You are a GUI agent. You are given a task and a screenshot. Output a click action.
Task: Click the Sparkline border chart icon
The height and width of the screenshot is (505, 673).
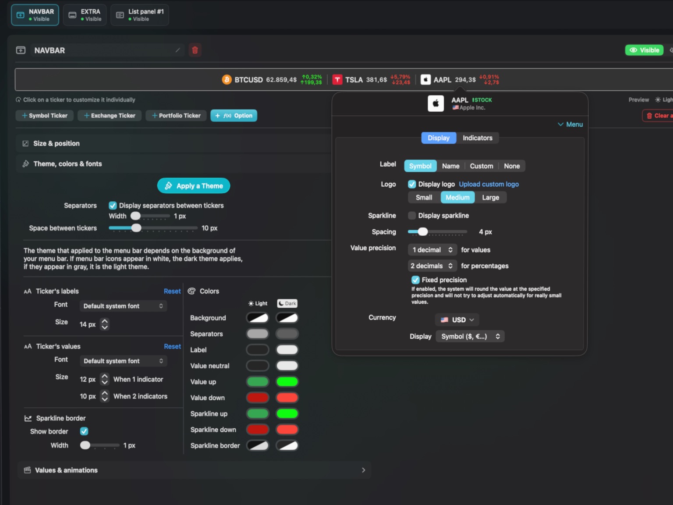tap(28, 418)
